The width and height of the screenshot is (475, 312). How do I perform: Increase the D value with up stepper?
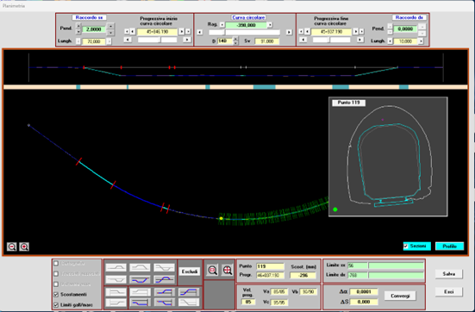235,39
